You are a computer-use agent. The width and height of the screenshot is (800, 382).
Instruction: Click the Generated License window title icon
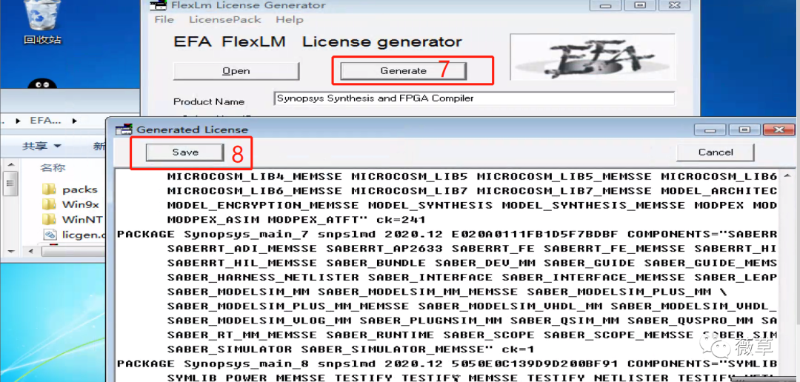124,130
